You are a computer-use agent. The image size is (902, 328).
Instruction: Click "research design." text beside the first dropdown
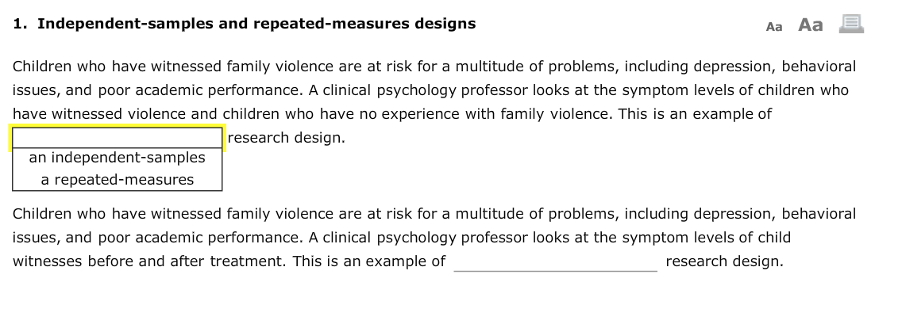point(287,138)
